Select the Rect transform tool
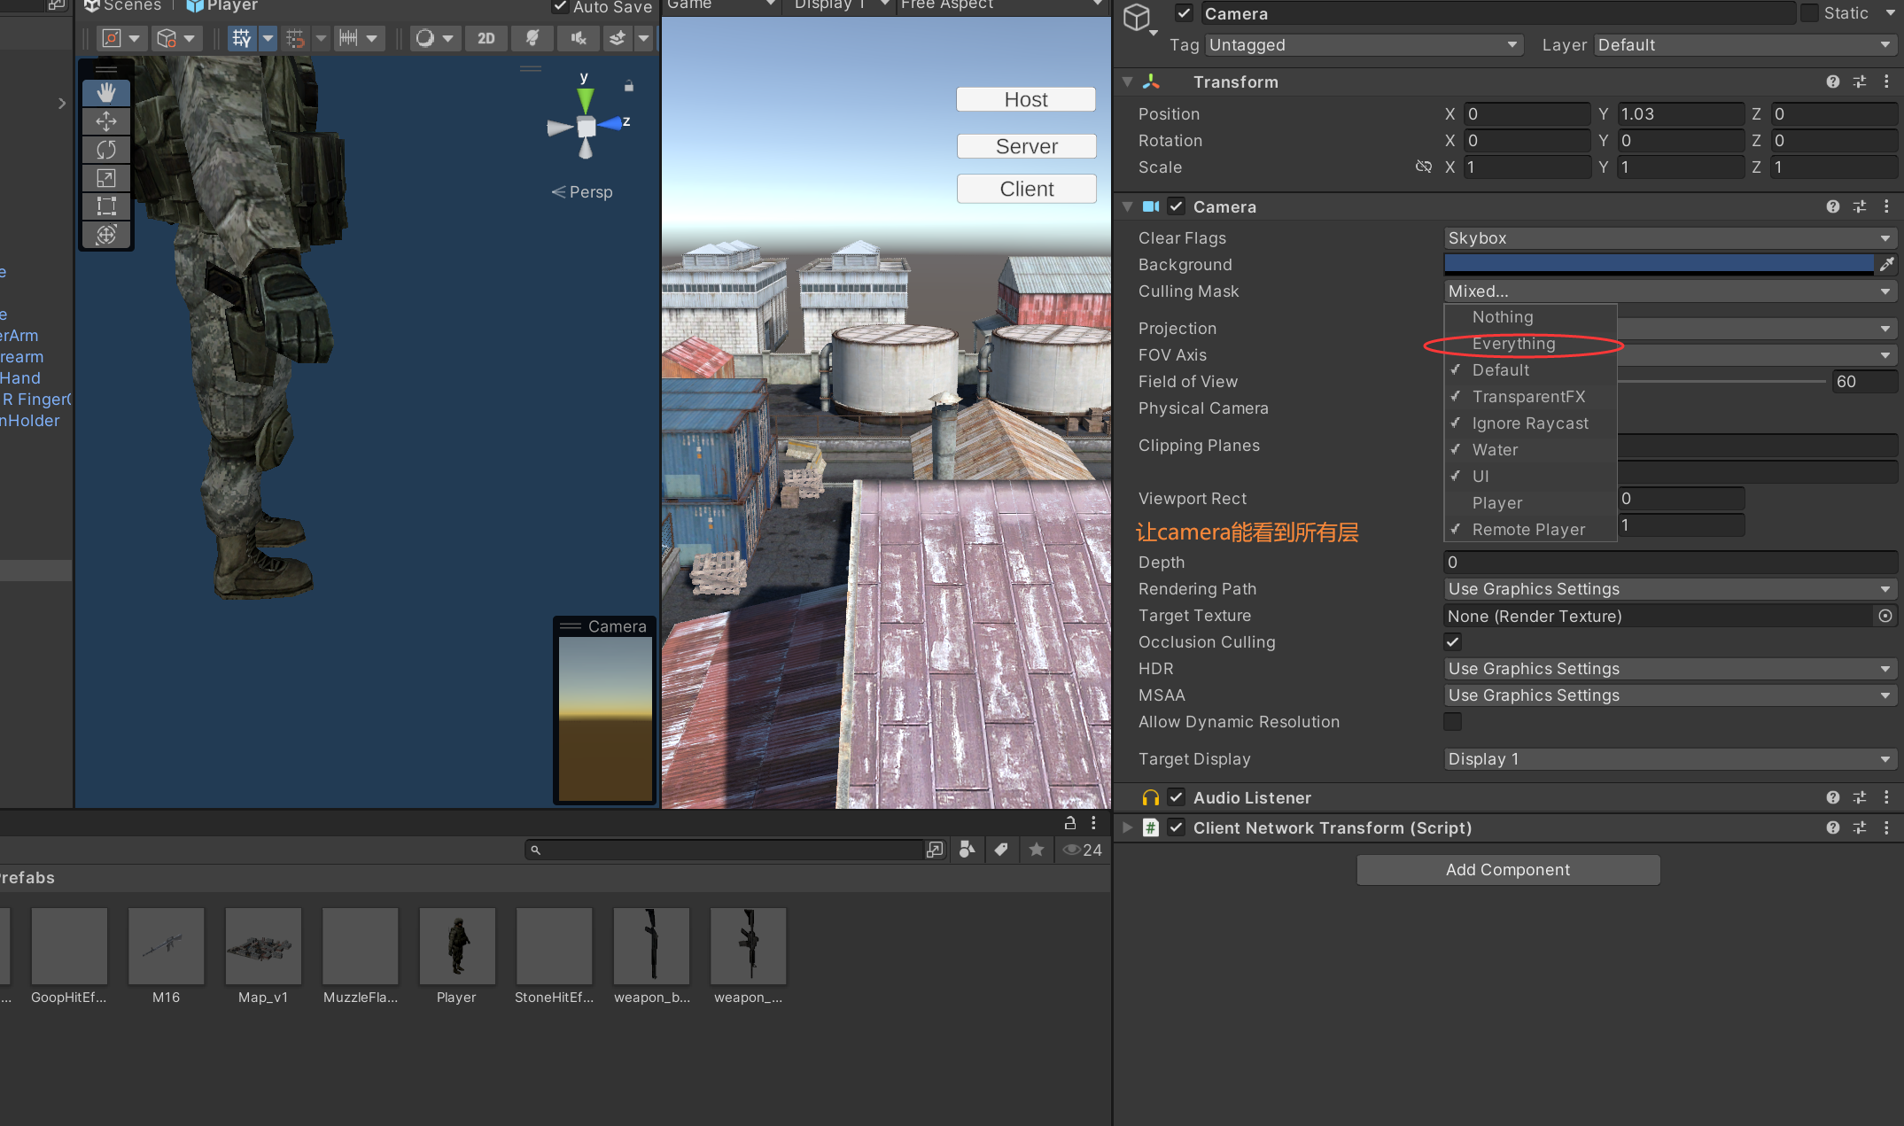The image size is (1904, 1126). [106, 206]
